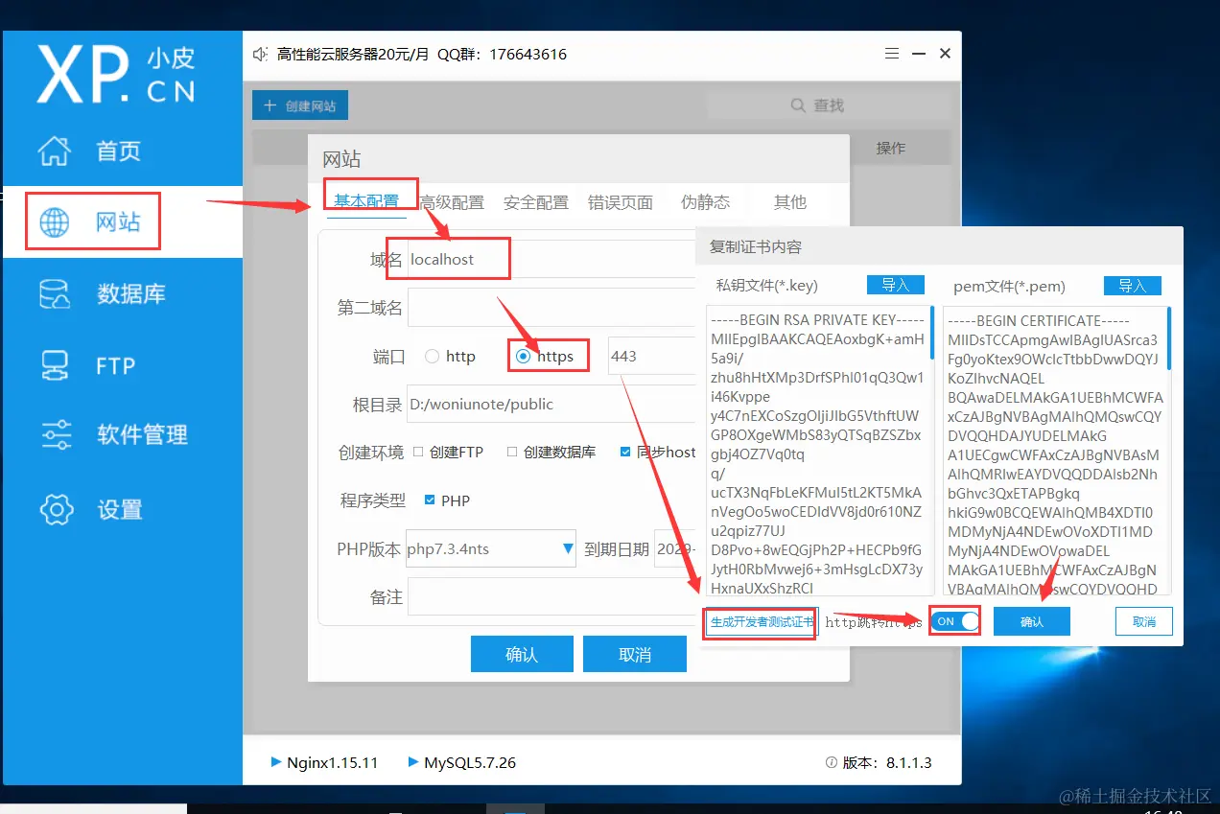Click the 根目录 field D:/woniunote/public
This screenshot has height=814, width=1220.
tap(551, 404)
